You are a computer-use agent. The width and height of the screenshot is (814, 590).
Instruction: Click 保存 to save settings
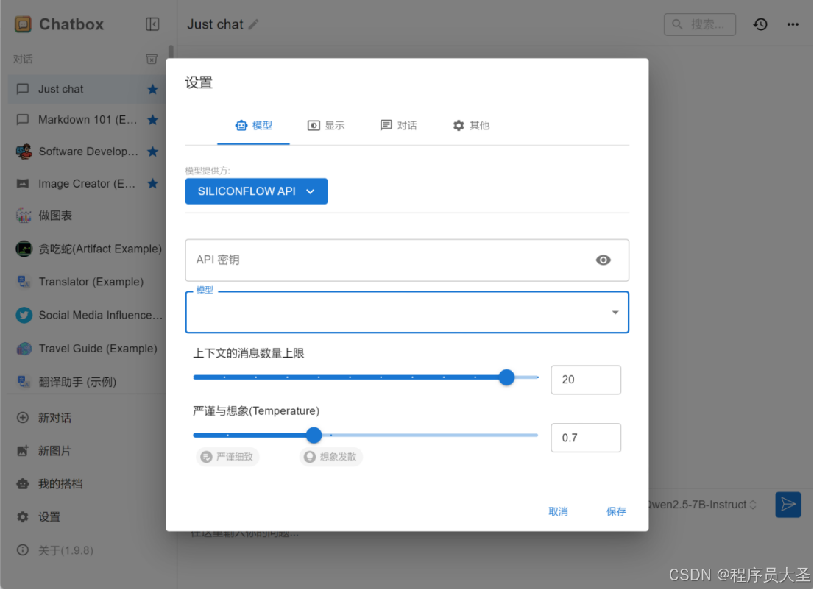(x=616, y=511)
